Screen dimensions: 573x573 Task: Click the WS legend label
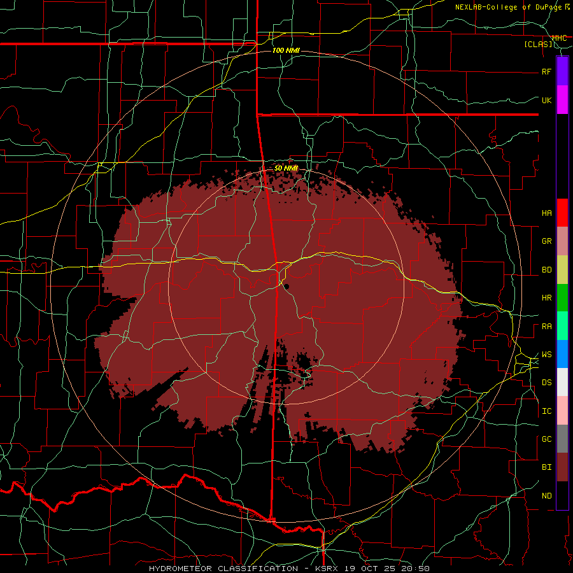tap(546, 355)
